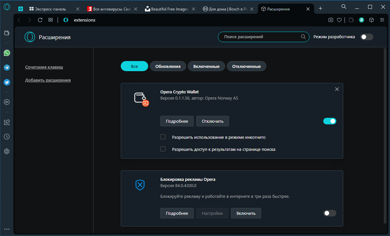The width and height of the screenshot is (390, 236).
Task: Select the Отключенные filter
Action: 246,66
